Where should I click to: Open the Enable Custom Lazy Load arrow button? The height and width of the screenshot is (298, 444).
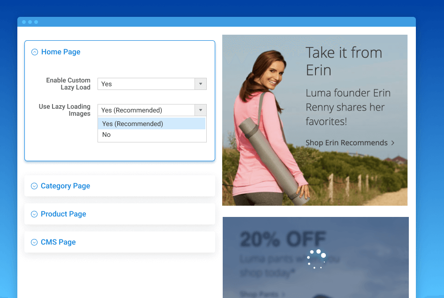200,84
